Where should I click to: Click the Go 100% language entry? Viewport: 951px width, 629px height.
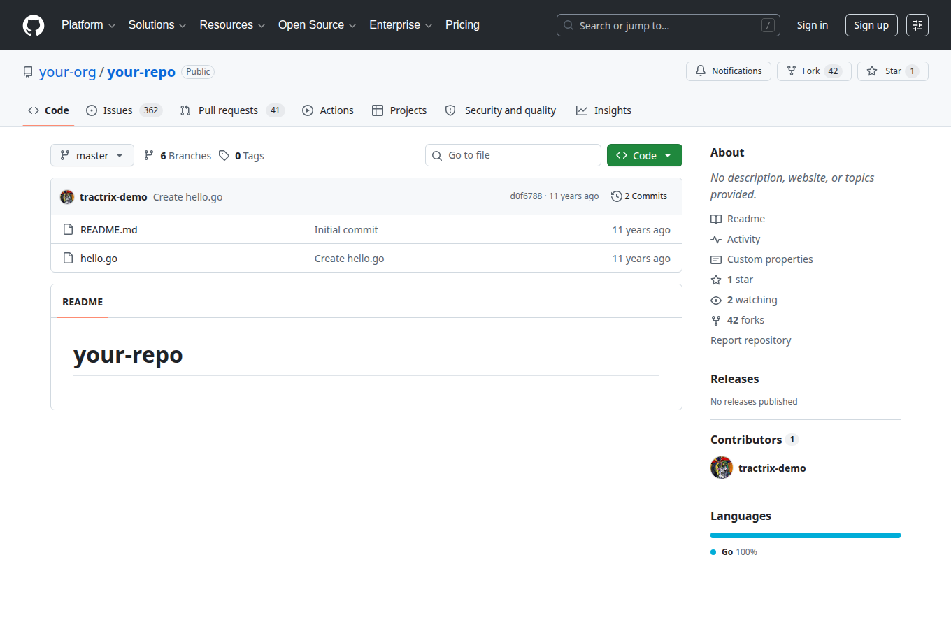click(734, 552)
